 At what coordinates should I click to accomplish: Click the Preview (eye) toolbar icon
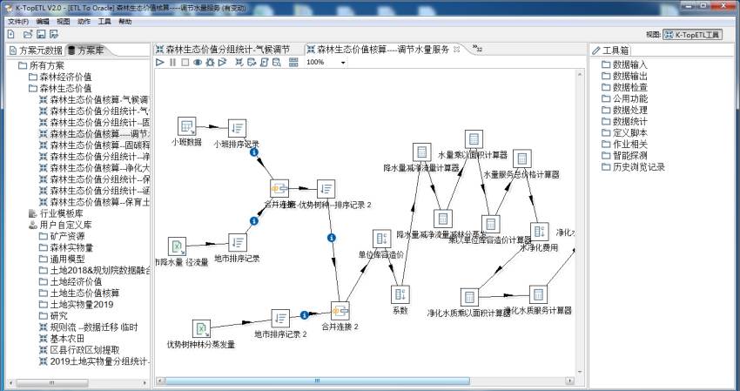pyautogui.click(x=198, y=63)
